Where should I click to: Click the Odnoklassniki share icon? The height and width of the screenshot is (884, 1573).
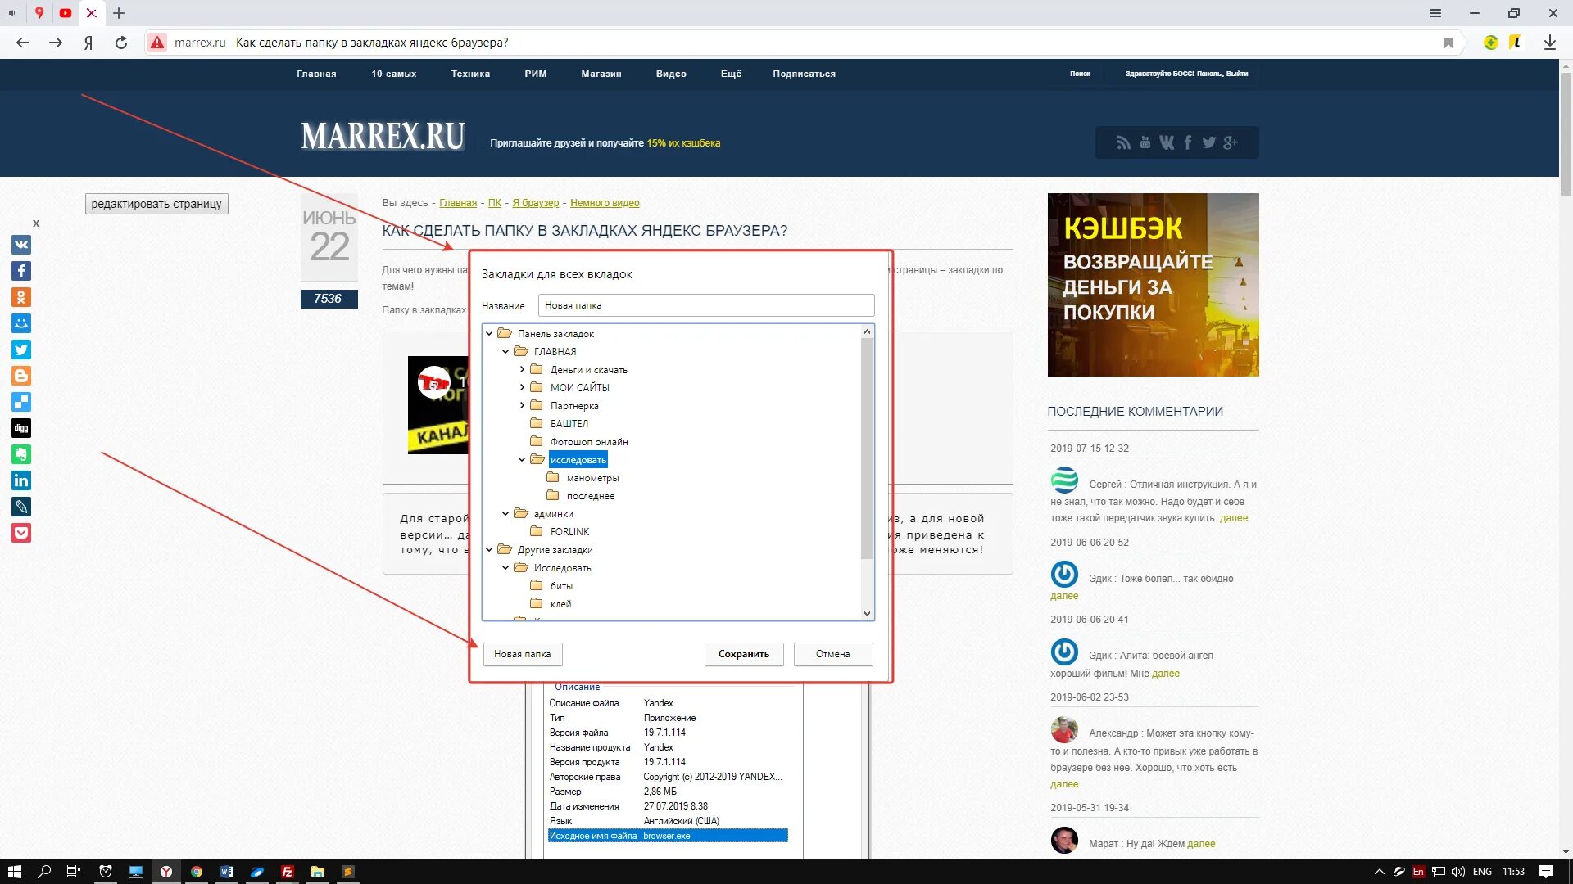point(21,297)
